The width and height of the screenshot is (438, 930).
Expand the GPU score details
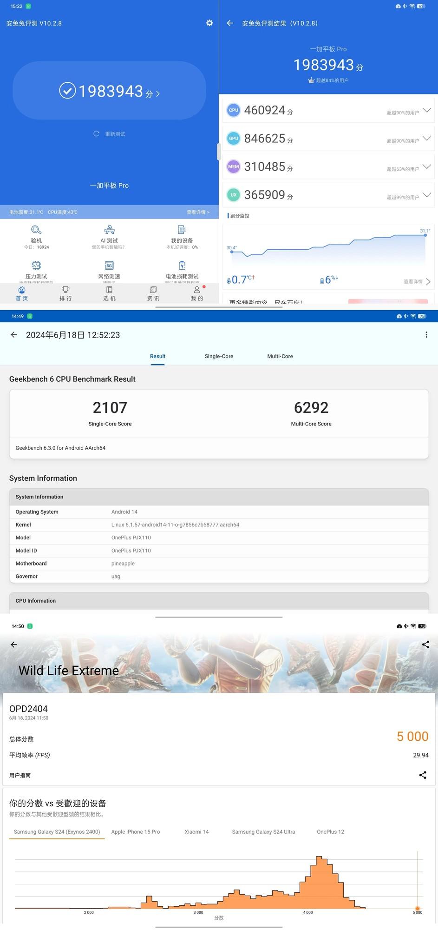[427, 139]
